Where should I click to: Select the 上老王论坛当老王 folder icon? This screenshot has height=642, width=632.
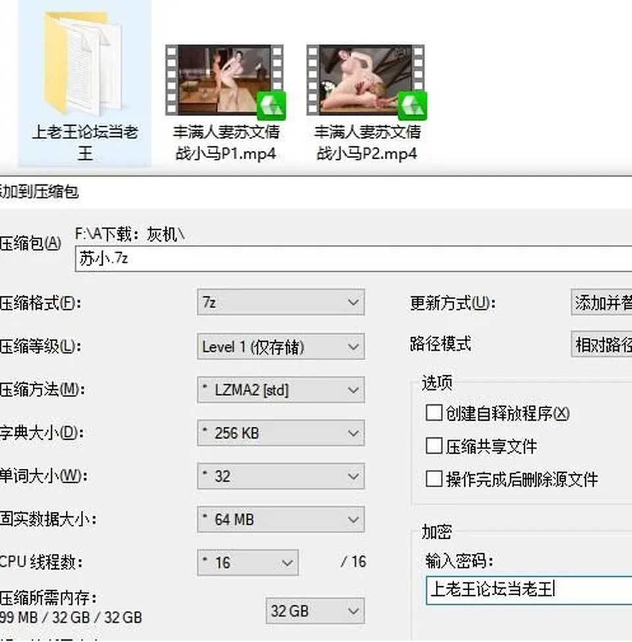click(83, 63)
